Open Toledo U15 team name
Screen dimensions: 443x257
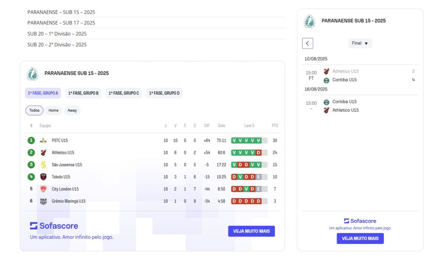[x=61, y=177]
